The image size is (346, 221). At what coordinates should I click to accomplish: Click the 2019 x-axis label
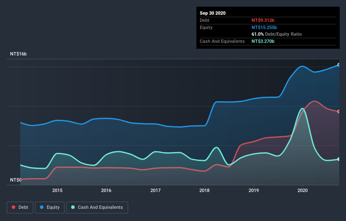(254, 190)
